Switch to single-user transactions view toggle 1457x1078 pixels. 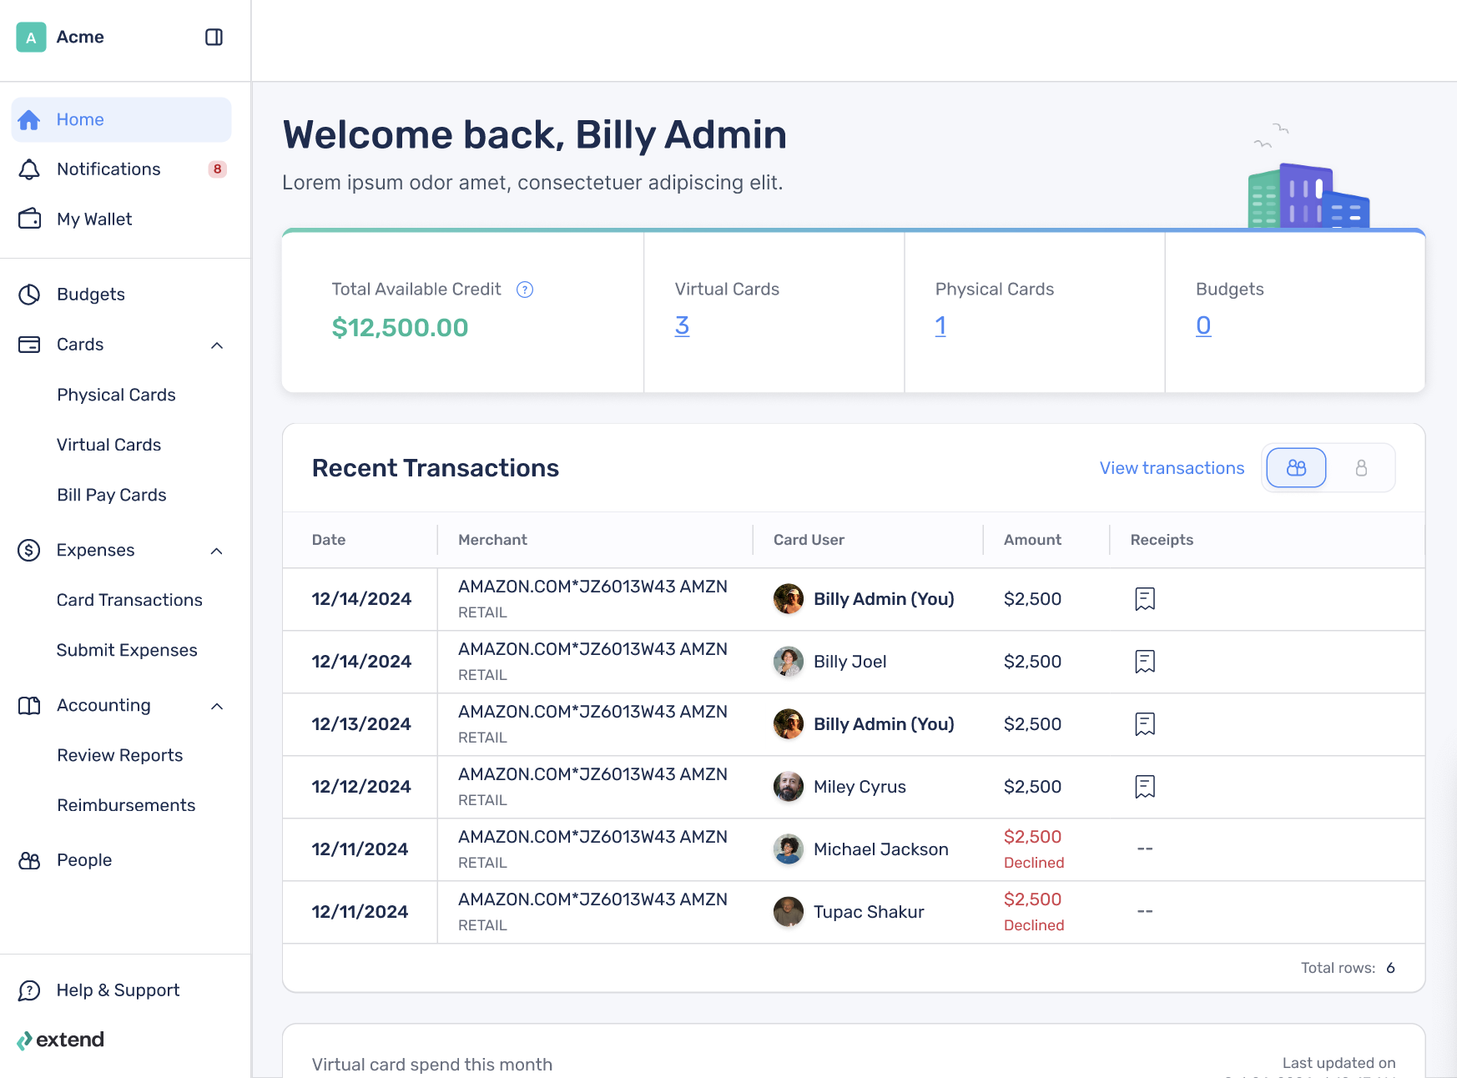click(x=1361, y=468)
